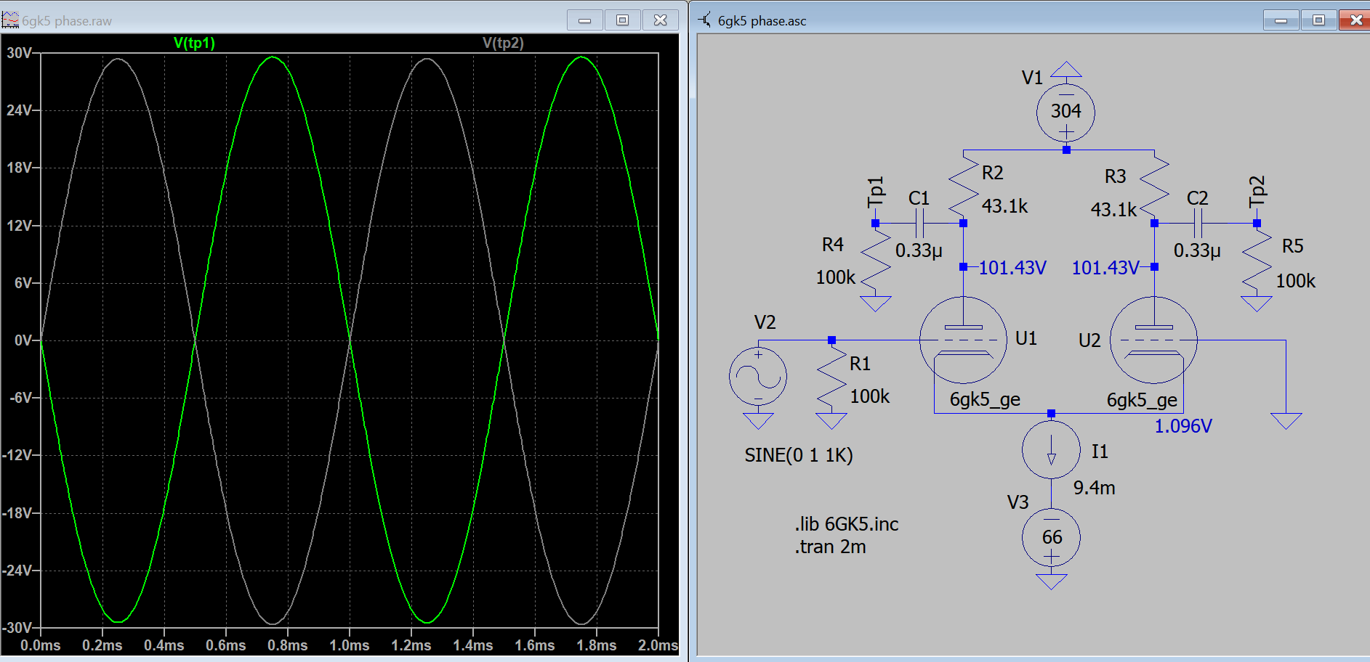Select the U1 triode tube symbol
The width and height of the screenshot is (1370, 662).
tap(963, 340)
